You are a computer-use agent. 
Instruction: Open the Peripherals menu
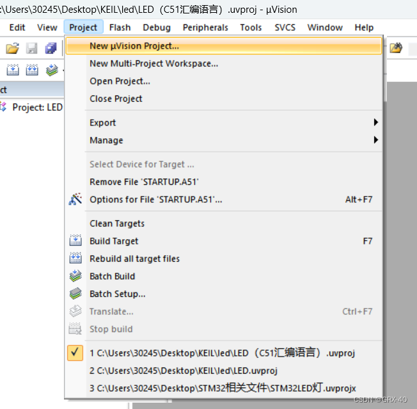205,28
